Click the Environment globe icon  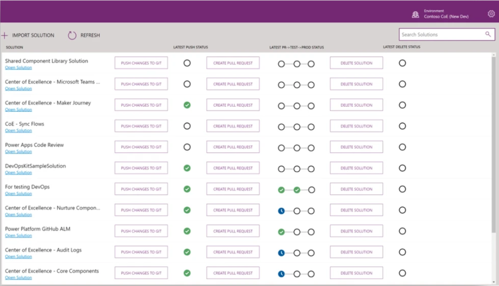(x=415, y=14)
